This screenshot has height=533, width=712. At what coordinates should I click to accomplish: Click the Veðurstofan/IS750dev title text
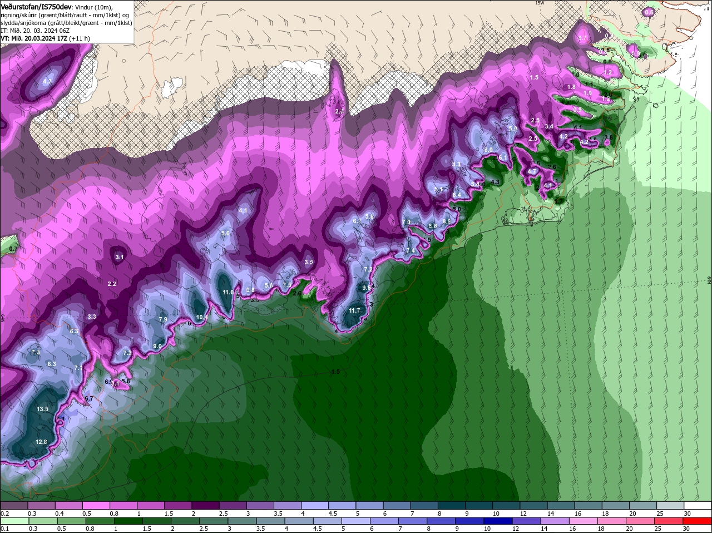36,6
